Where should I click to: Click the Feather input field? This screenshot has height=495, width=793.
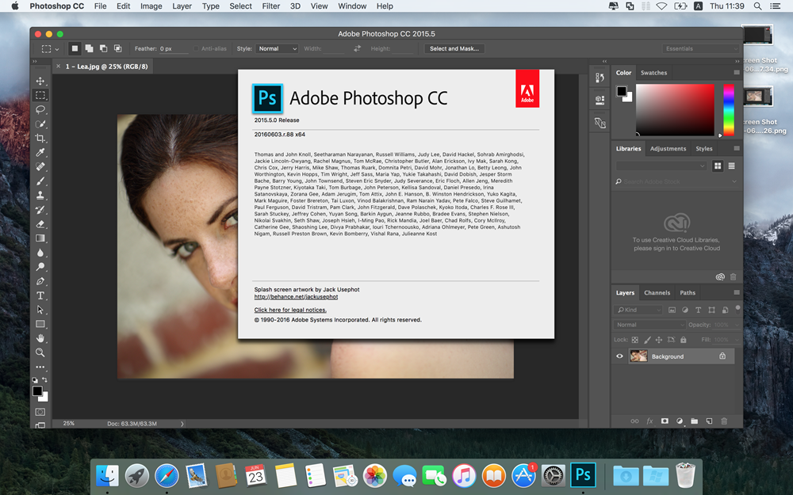(174, 48)
